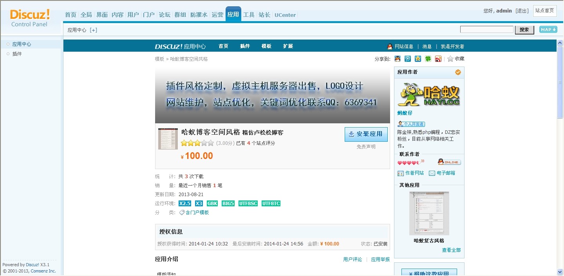This screenshot has height=276, width=564.
Task: Open the 防灌水 admin tab
Action: click(x=199, y=15)
